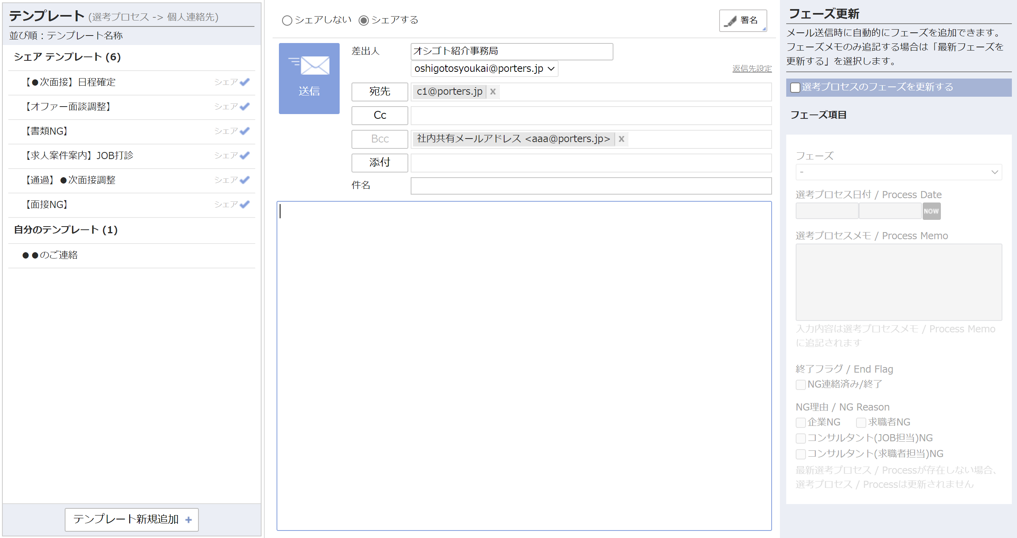The width and height of the screenshot is (1017, 538).
Task: Check the NG連絡済み/終了 end flag
Action: click(x=800, y=384)
